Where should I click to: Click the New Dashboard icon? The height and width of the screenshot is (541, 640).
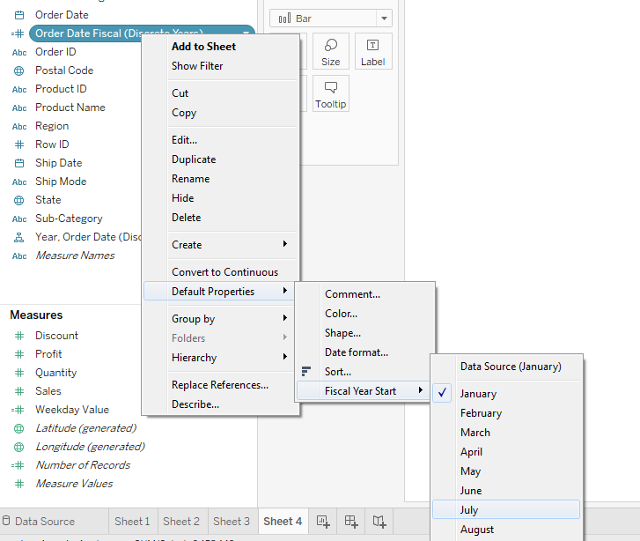click(x=350, y=521)
